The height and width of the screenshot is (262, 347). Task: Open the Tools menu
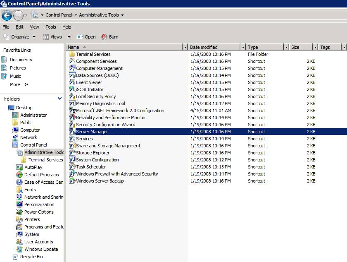[51, 27]
